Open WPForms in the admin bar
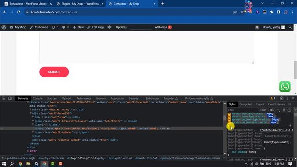This screenshot has height=167, width=297. 163,27
